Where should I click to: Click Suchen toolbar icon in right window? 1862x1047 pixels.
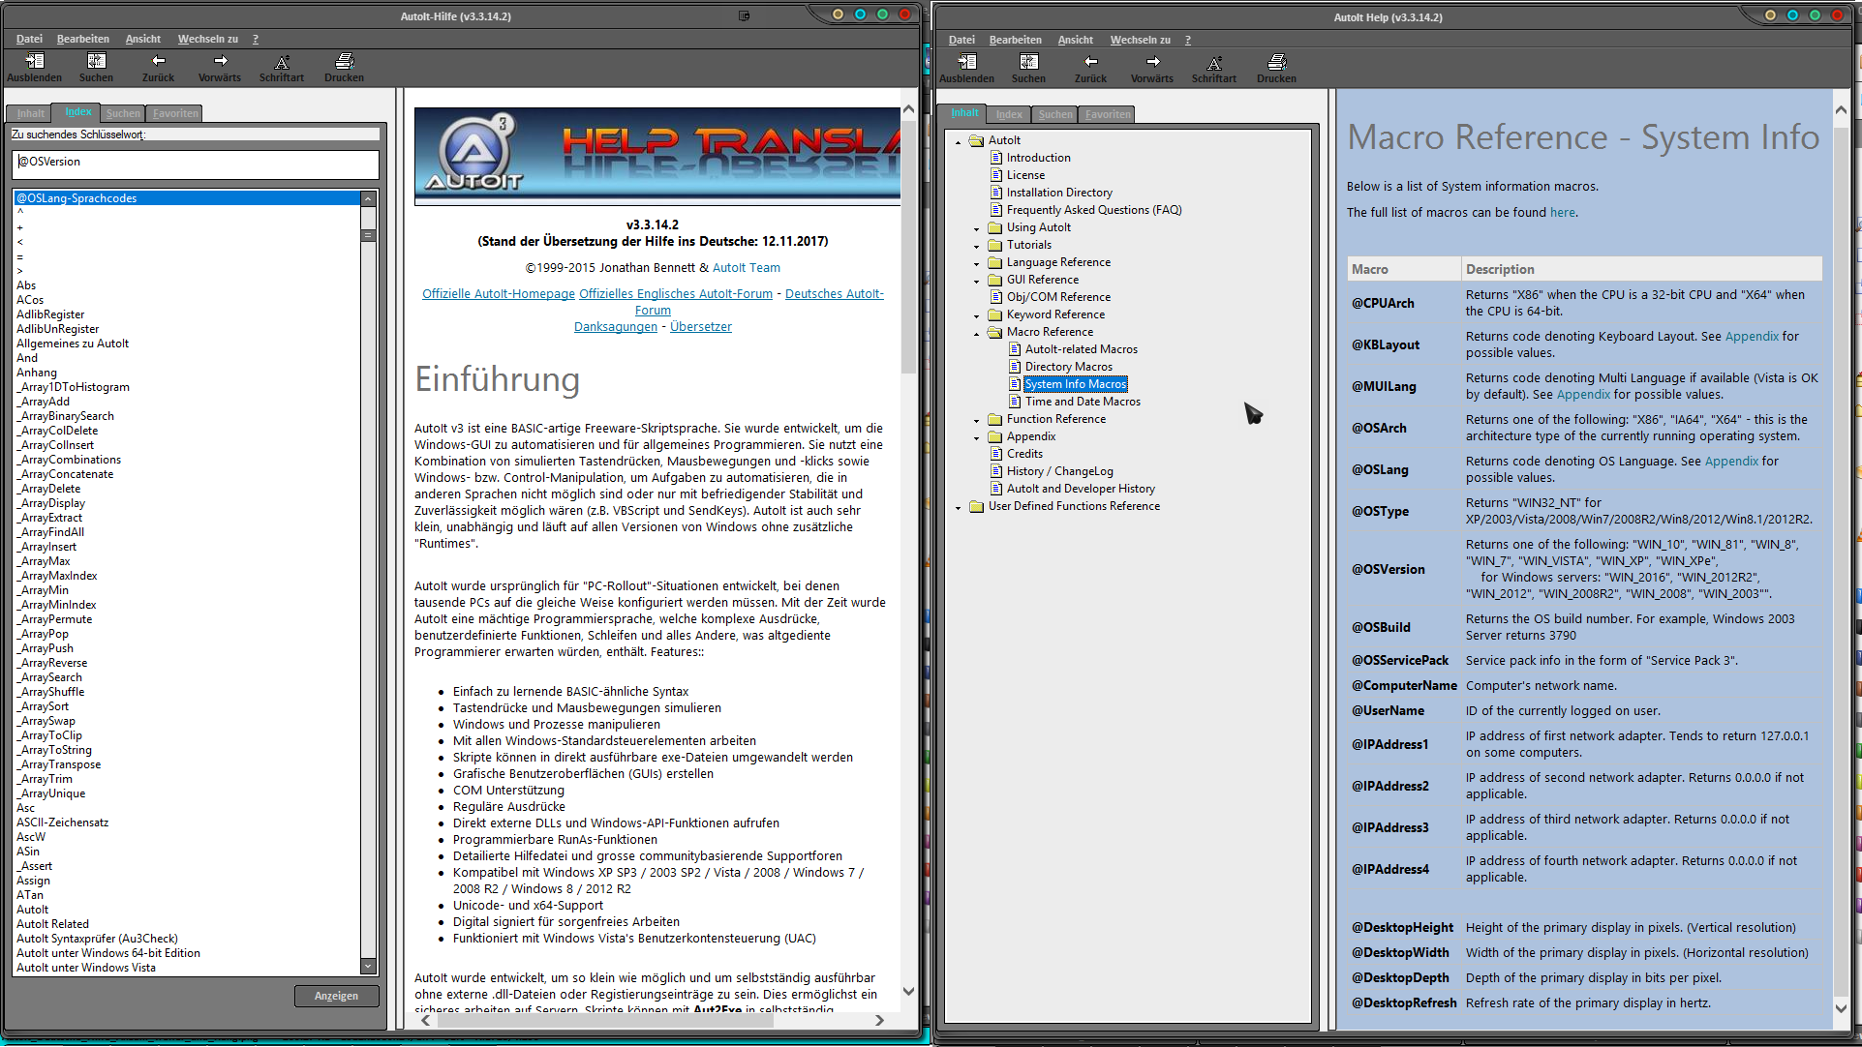point(1028,63)
